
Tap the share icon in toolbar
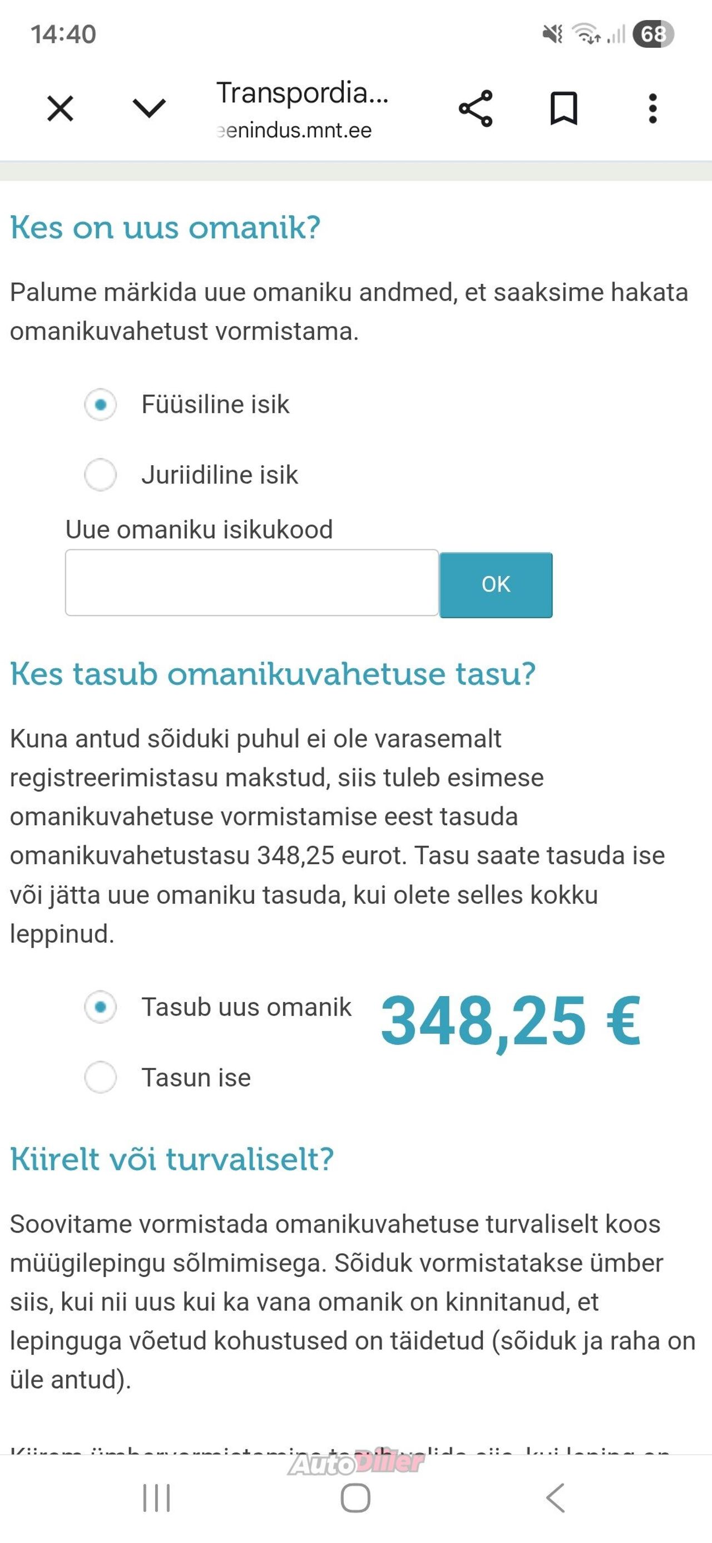point(476,109)
